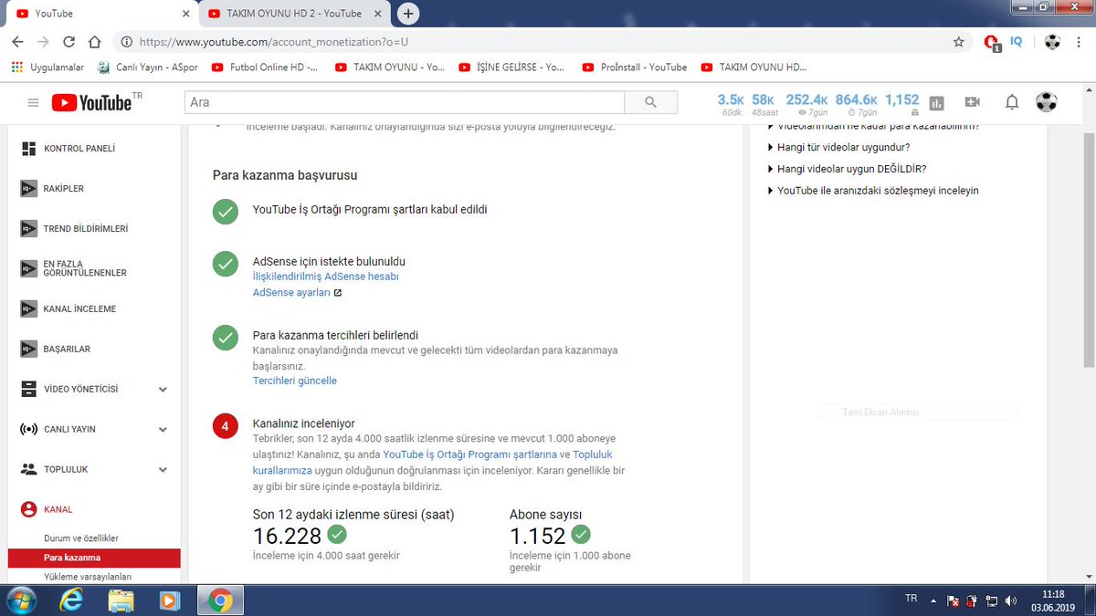Click the Canlı Yayın broadcast icon
The width and height of the screenshot is (1096, 616).
tap(28, 429)
